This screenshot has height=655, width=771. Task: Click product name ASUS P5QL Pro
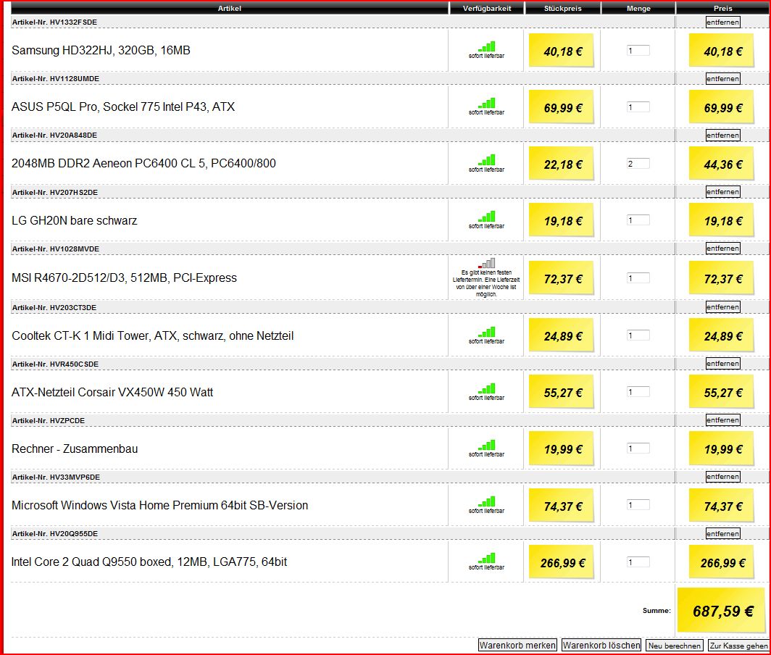pos(123,107)
